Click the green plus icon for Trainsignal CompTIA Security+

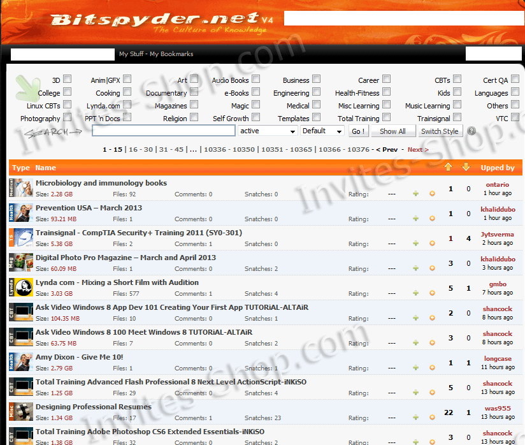pos(415,244)
